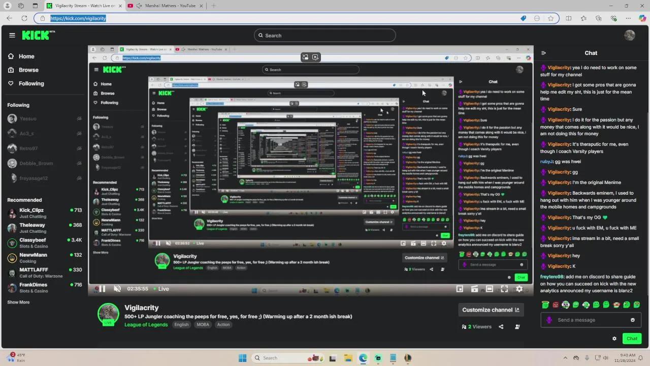Open Following in the sidebar
The height and width of the screenshot is (366, 650).
(26, 83)
